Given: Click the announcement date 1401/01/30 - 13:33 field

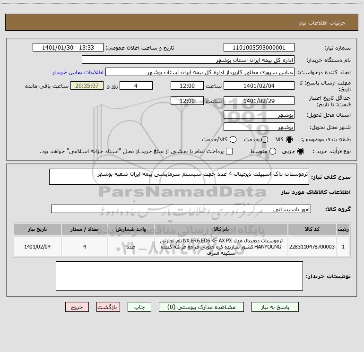Looking at the screenshot, I should pos(68,48).
